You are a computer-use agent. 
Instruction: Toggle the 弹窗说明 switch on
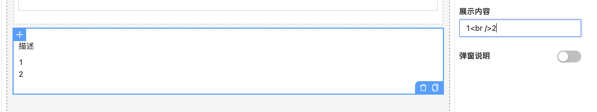click(x=569, y=57)
